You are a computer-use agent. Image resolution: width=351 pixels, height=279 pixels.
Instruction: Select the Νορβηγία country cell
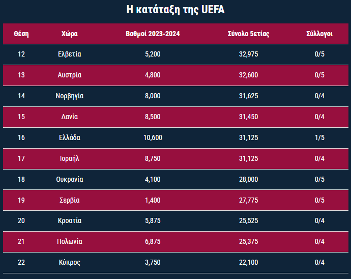coord(70,96)
